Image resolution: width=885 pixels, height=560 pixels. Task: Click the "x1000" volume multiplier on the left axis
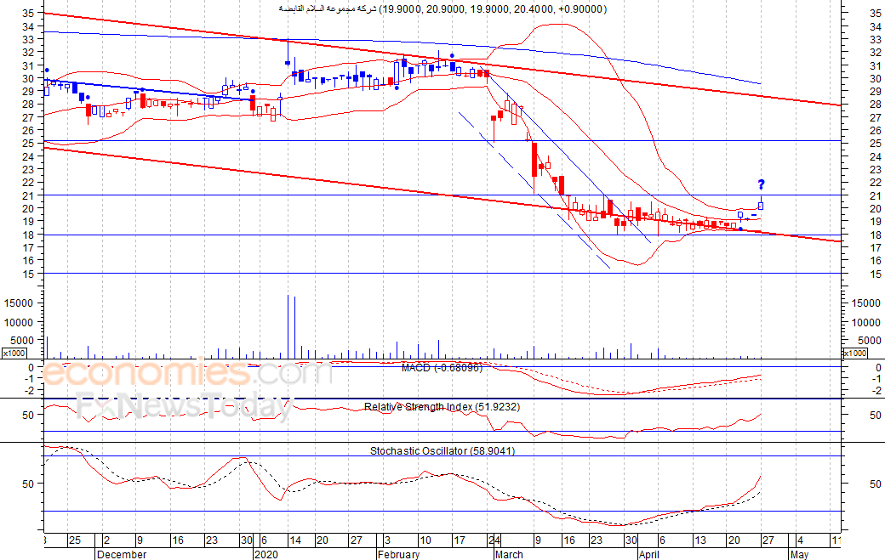[14, 354]
